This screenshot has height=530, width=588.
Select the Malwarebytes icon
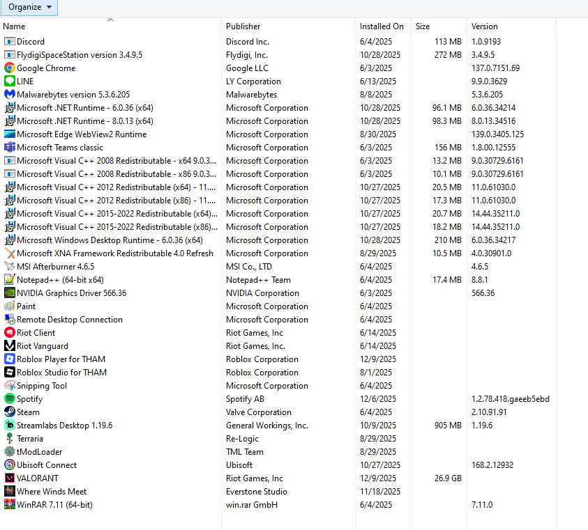point(9,95)
